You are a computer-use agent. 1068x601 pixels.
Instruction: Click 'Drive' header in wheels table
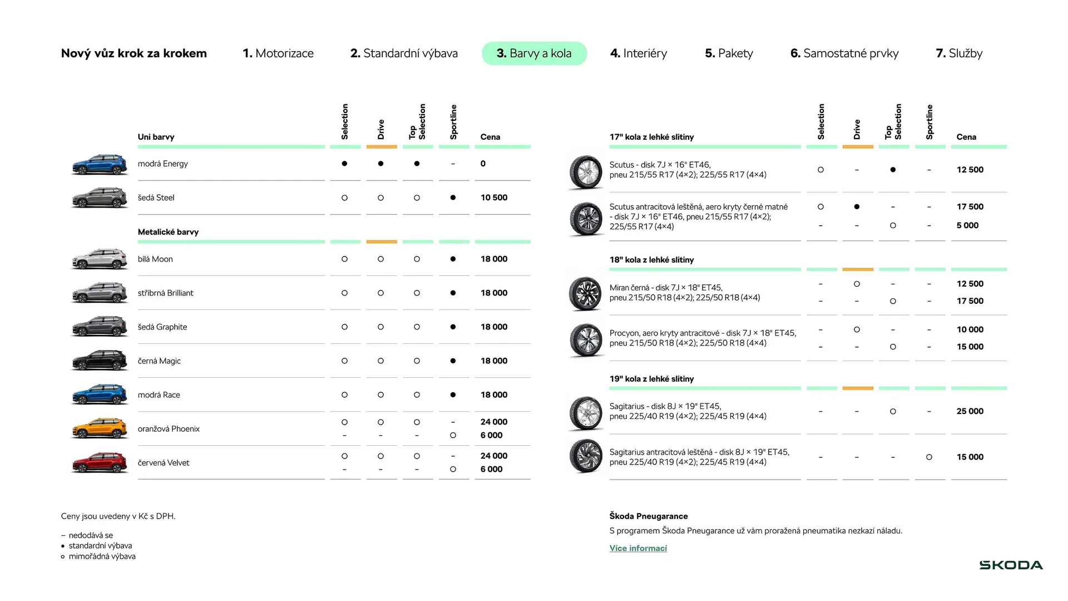(x=857, y=129)
